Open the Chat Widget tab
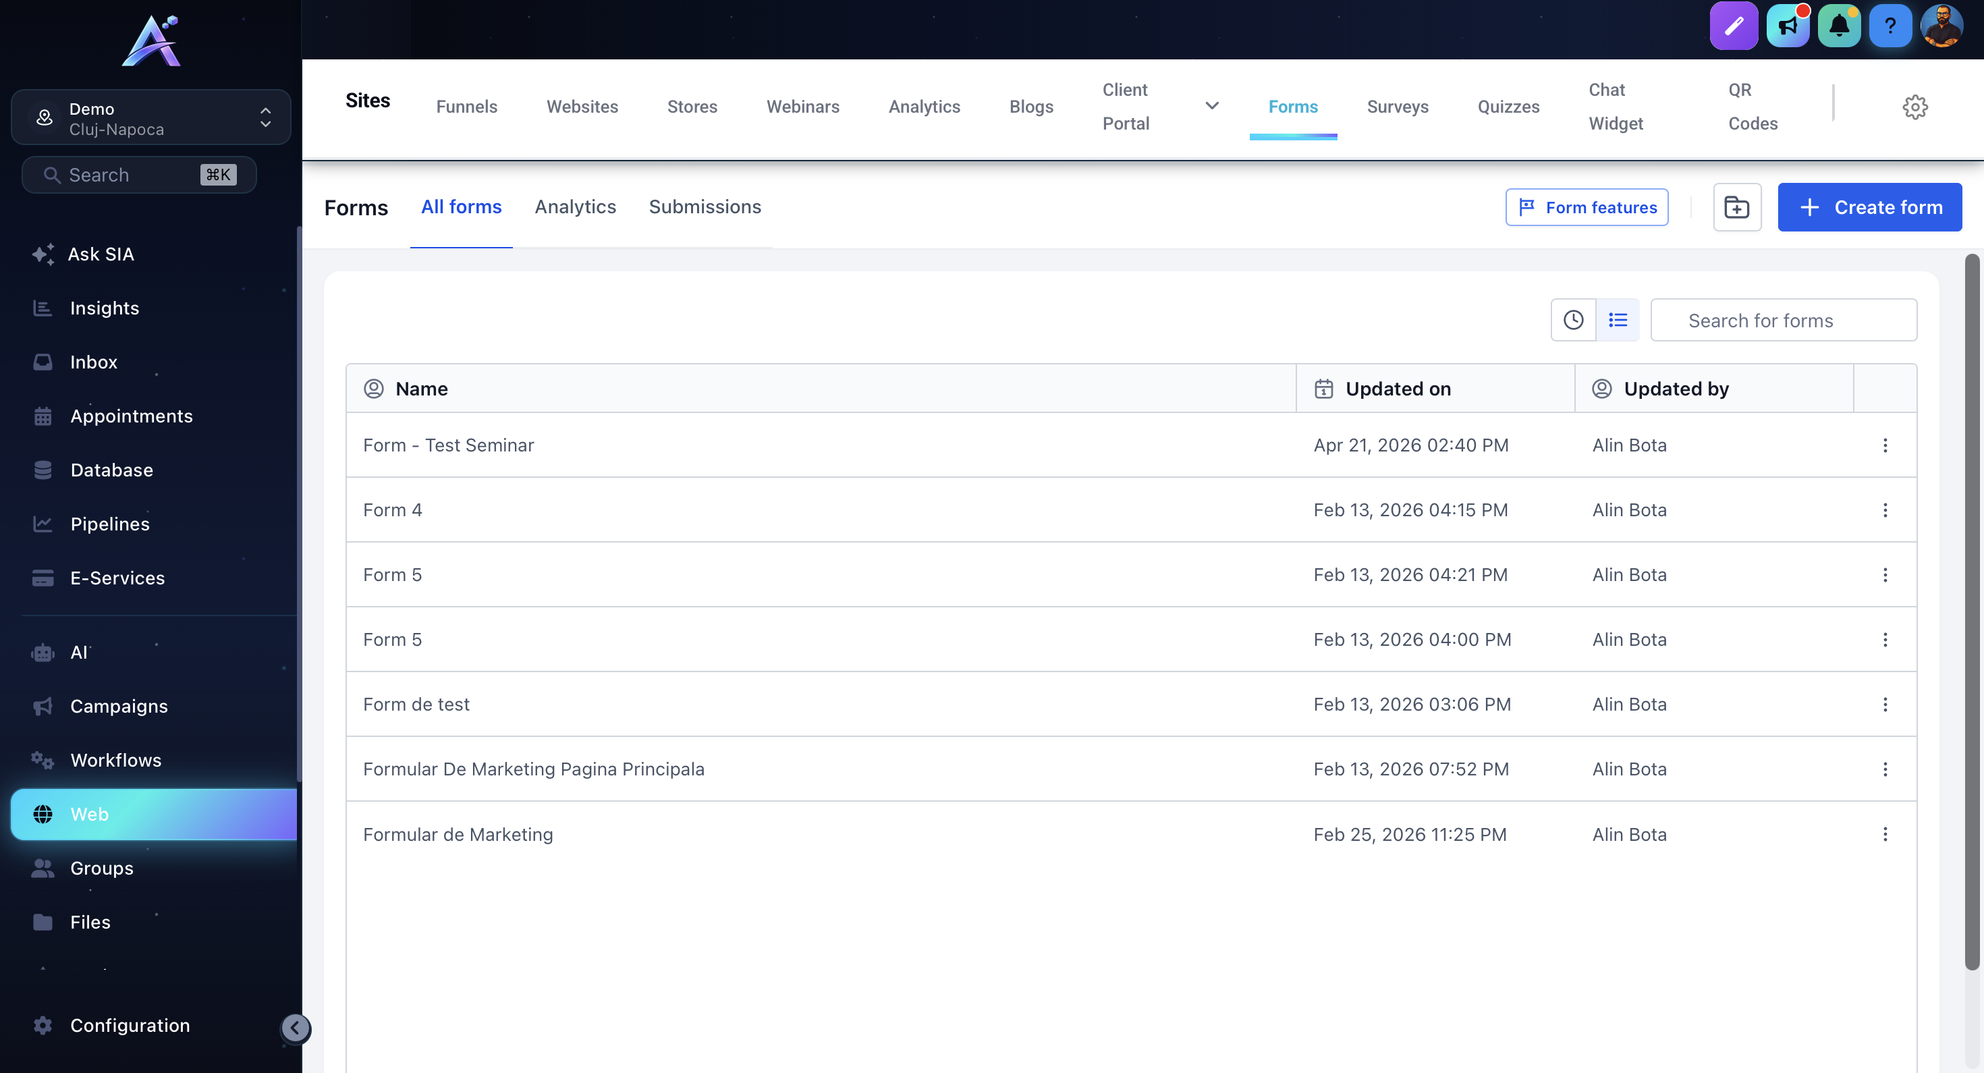 pos(1616,107)
